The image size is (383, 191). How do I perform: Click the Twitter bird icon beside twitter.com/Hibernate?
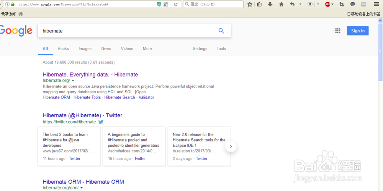coord(101,122)
